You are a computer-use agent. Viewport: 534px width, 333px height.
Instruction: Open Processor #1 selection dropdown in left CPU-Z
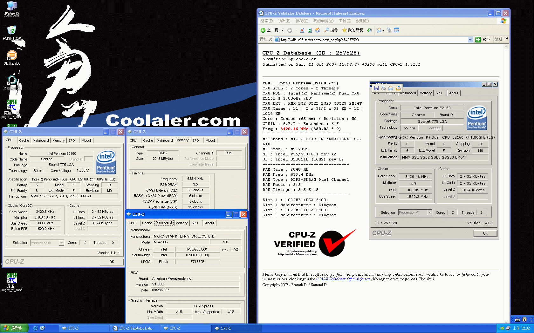[61, 243]
